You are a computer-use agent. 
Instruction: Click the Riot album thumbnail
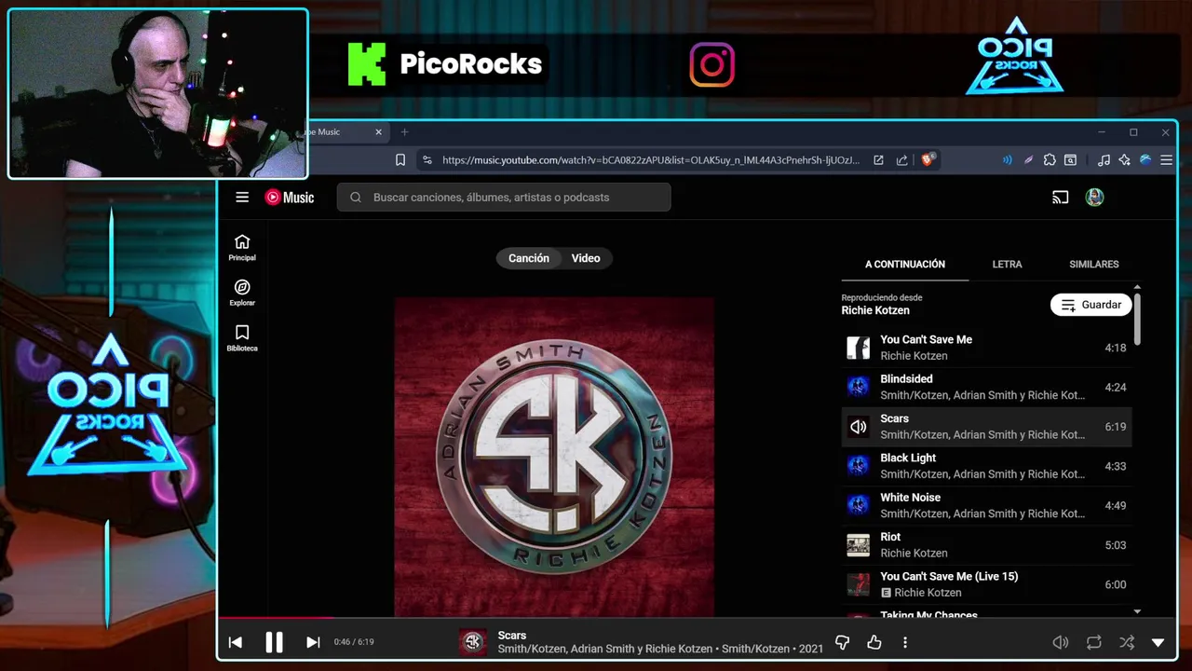(858, 545)
